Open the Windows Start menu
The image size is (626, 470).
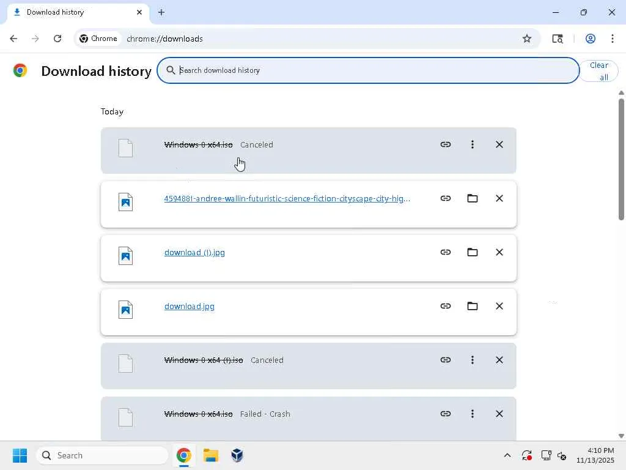click(20, 455)
